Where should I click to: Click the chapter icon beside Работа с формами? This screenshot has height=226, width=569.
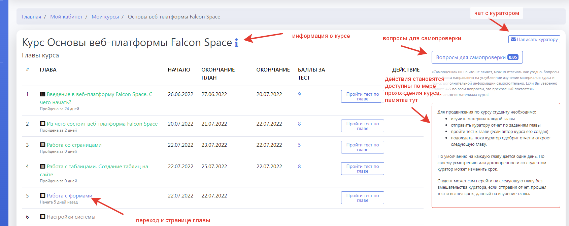42,196
